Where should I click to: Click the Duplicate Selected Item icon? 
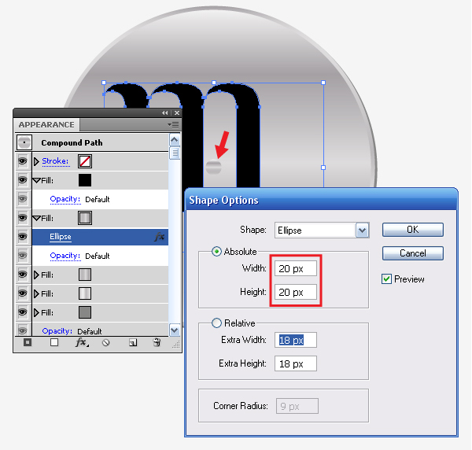[x=133, y=342]
